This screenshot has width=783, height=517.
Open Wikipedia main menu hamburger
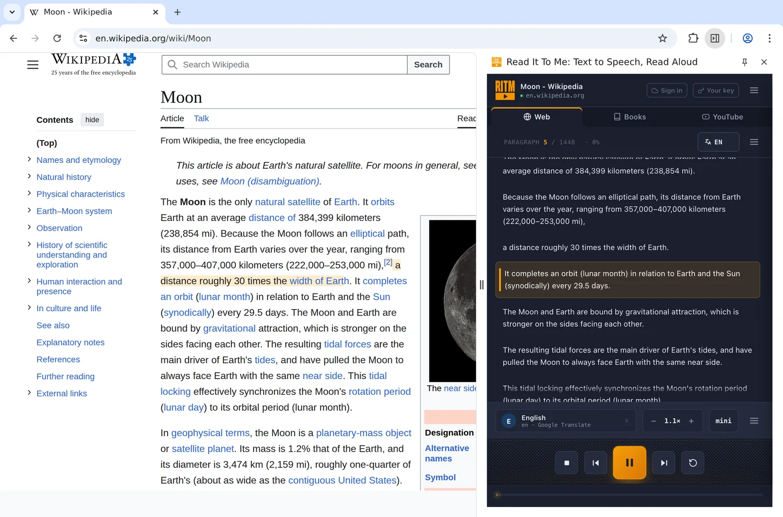click(33, 65)
